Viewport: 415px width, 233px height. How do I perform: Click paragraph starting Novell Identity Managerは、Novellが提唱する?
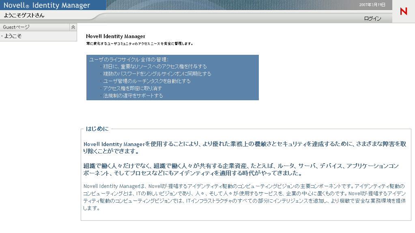click(x=244, y=197)
